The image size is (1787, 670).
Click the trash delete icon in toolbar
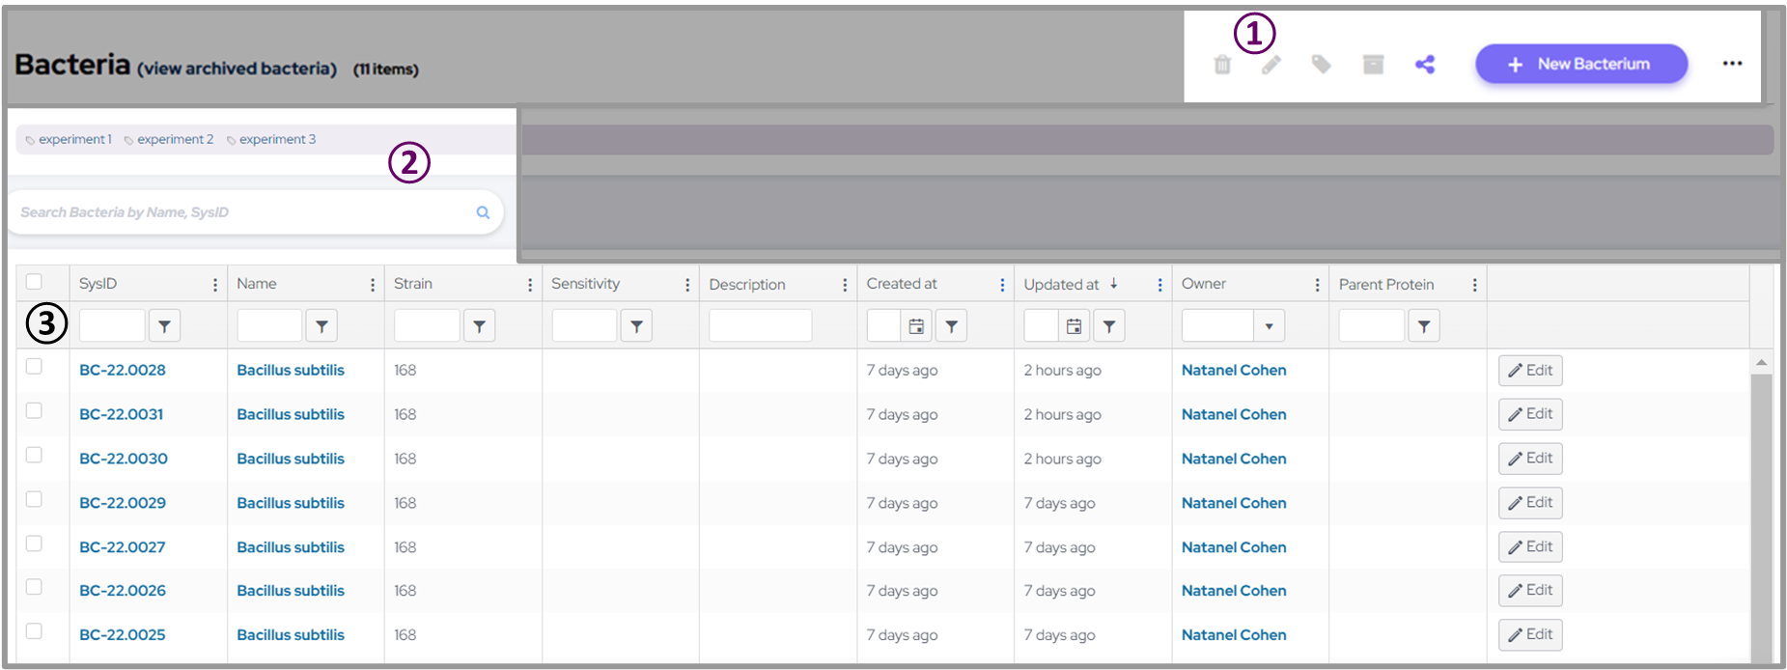1222,65
